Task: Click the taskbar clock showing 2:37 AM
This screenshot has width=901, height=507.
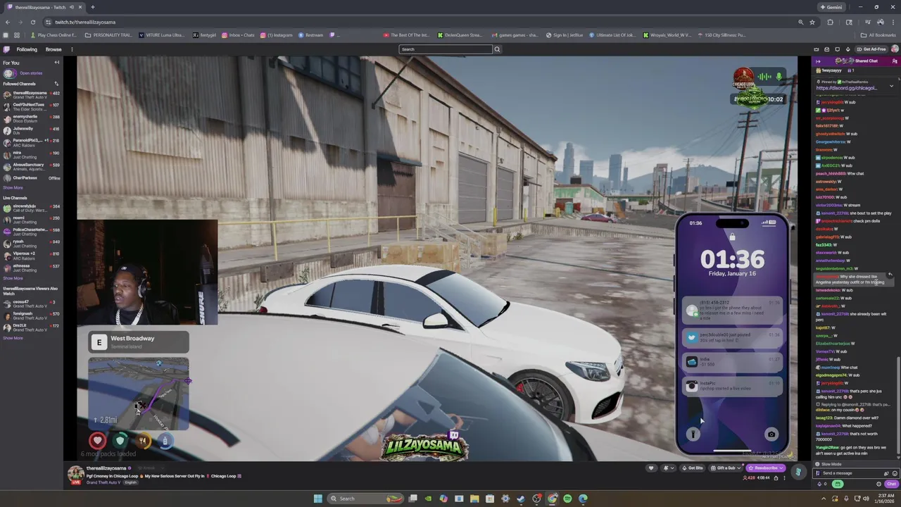Action: tap(886, 499)
